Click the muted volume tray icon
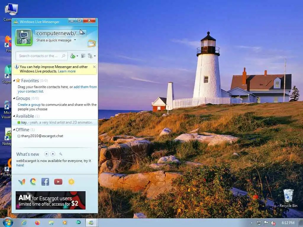The height and width of the screenshot is (227, 303). click(273, 223)
